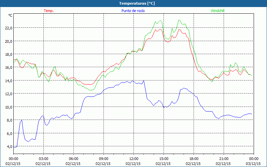267x167 pixels.
Task: Click the 18:00 time axis label
Action: point(194,159)
